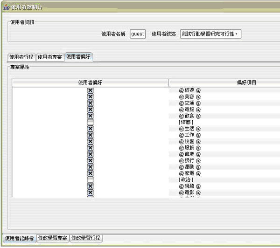Select the 使用者記錄檔 bottom tab

[19, 238]
